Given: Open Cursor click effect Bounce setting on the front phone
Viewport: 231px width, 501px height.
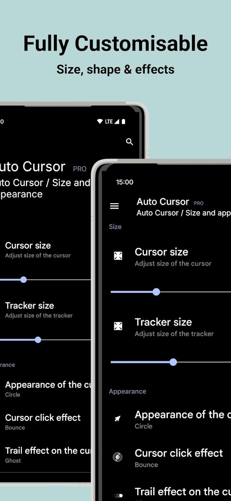Looking at the screenshot, I should (x=179, y=457).
